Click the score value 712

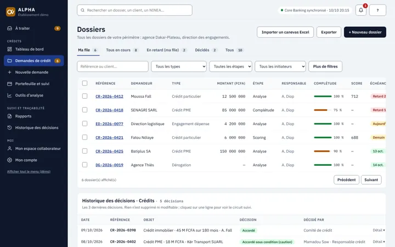(354, 96)
